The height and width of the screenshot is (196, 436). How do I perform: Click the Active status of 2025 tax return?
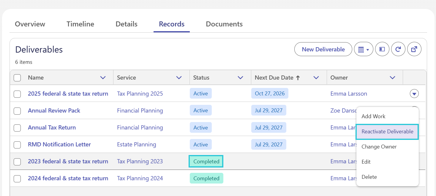pyautogui.click(x=201, y=94)
